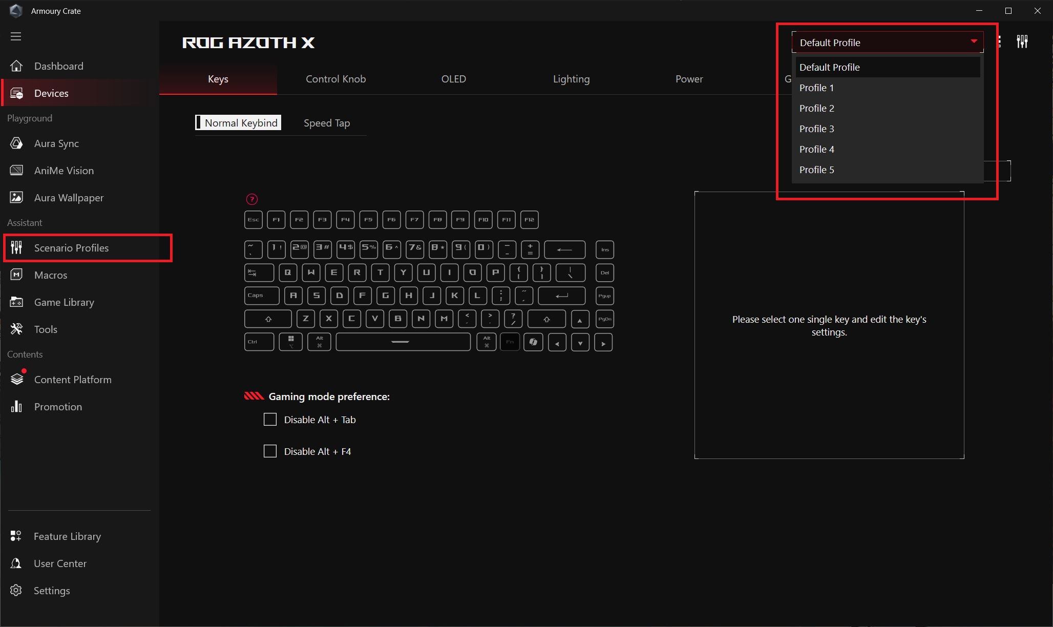The image size is (1053, 627).
Task: Open Settings in sidebar
Action: click(79, 591)
